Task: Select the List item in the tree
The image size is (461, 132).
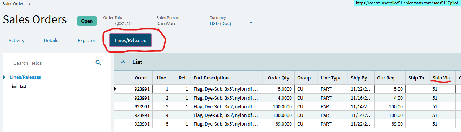Action: (23, 86)
